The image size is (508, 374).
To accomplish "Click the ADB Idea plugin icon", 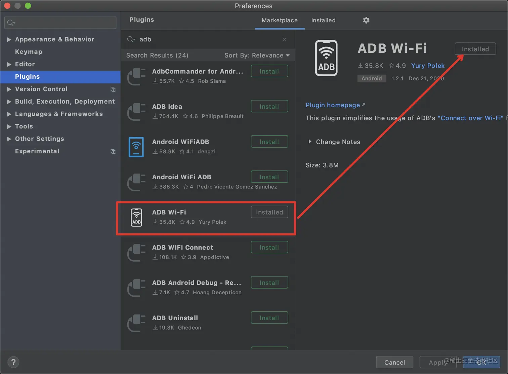I will coord(136,112).
